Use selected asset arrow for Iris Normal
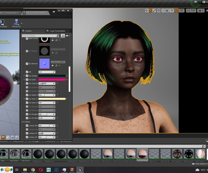Viewport: 208px width, 173px height. tap(53, 65)
